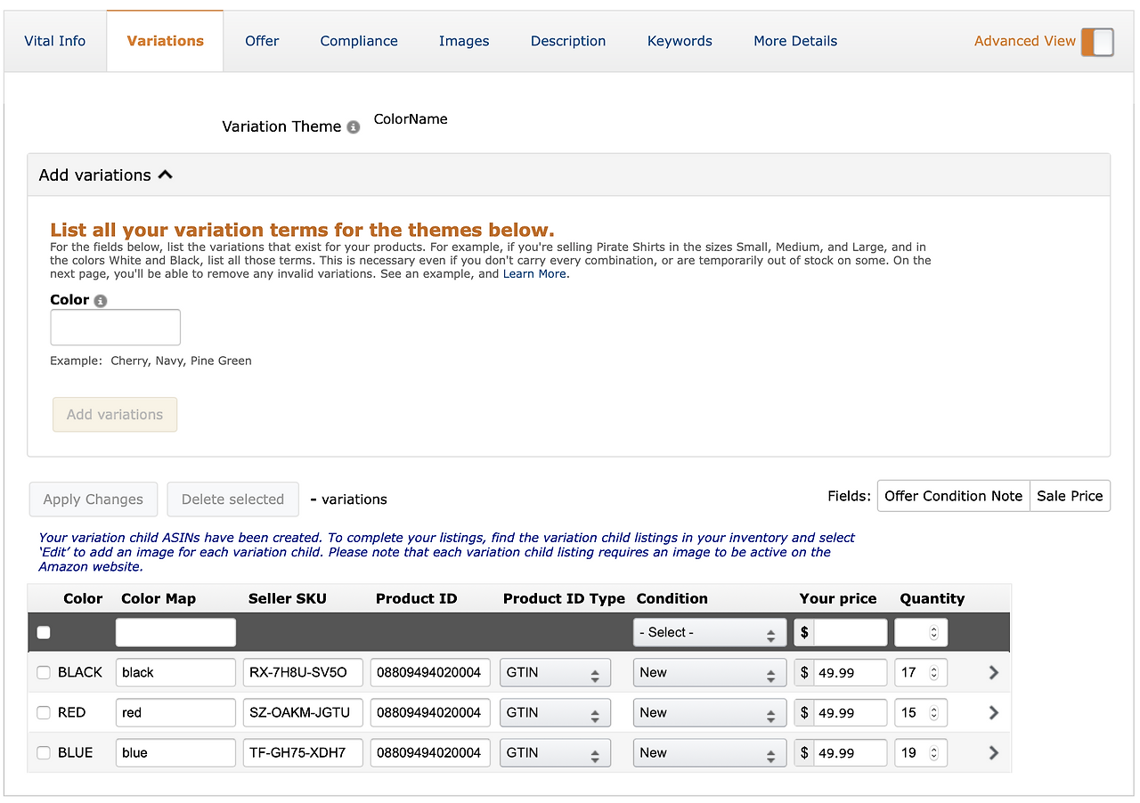
Task: Click the info icon next to Color label
Action: [101, 301]
